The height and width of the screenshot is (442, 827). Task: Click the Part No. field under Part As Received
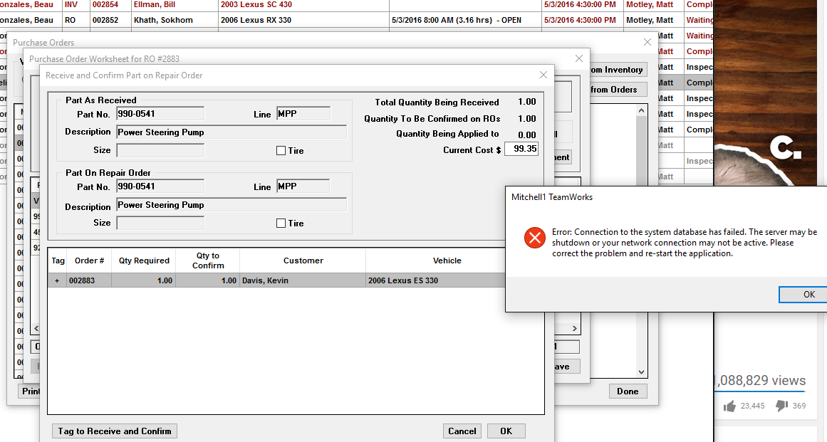(x=160, y=114)
